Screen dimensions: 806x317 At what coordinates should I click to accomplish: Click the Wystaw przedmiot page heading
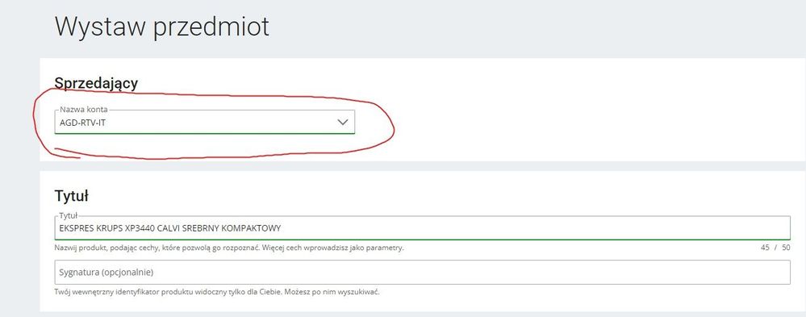point(162,26)
